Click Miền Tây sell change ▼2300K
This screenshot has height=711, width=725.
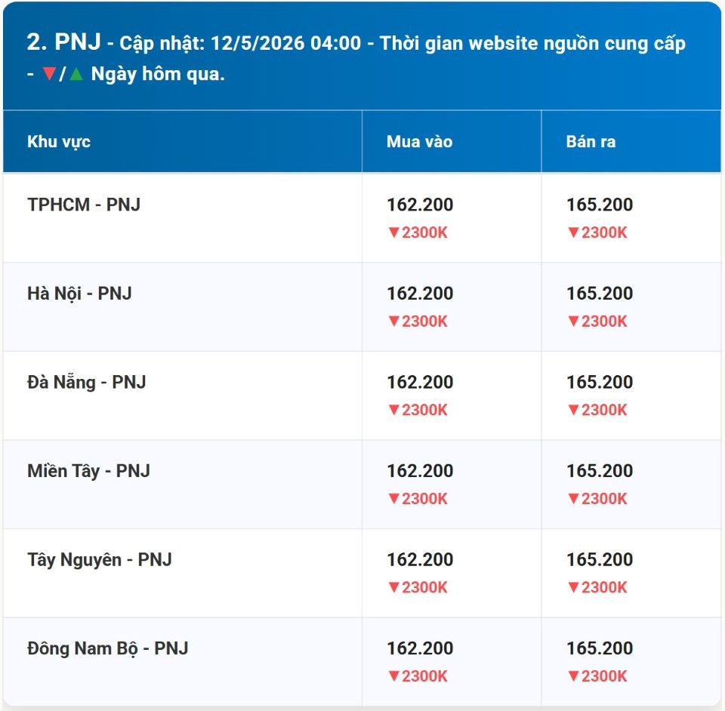coord(597,498)
